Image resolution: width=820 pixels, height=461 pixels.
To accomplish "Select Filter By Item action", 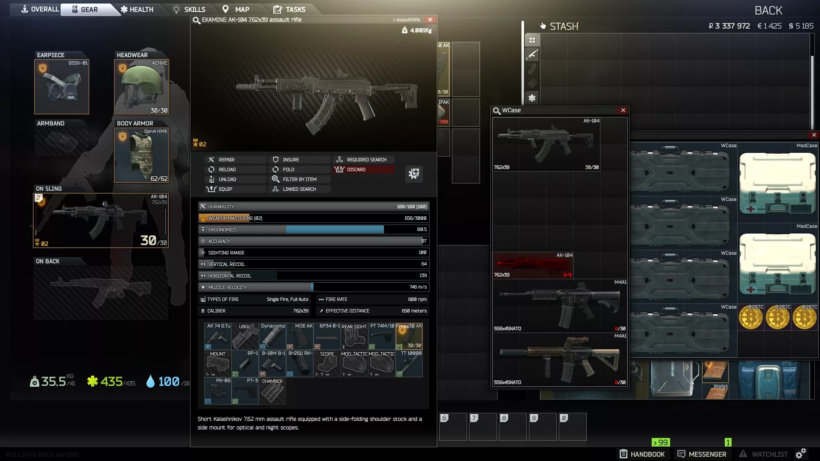I will tap(300, 179).
